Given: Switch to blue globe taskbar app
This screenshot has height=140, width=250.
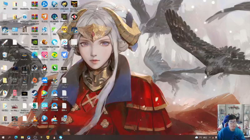Looking at the screenshot, I should coord(61,138).
